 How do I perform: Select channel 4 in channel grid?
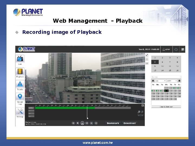click(177, 58)
